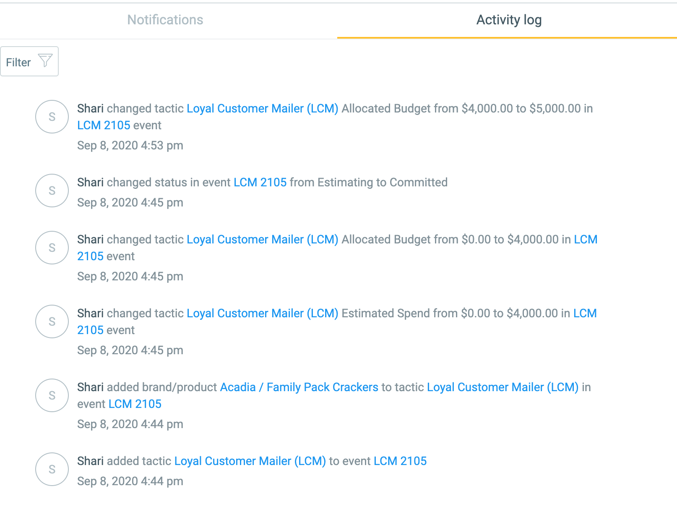
Task: Open LCM 2105 link in status changed entry
Action: 260,182
